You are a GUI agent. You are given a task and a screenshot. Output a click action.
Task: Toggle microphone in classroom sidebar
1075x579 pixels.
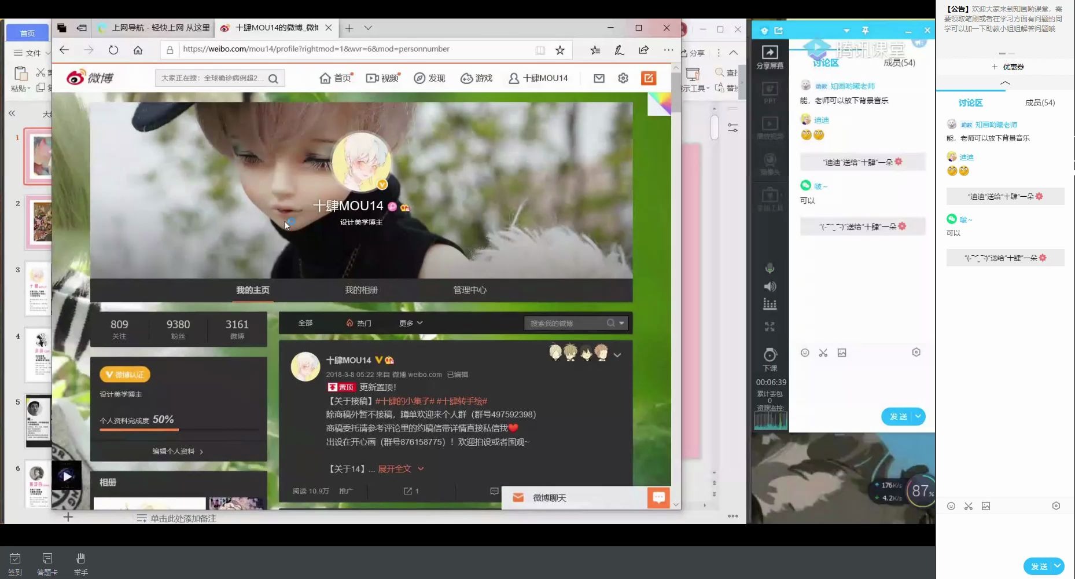coord(770,269)
